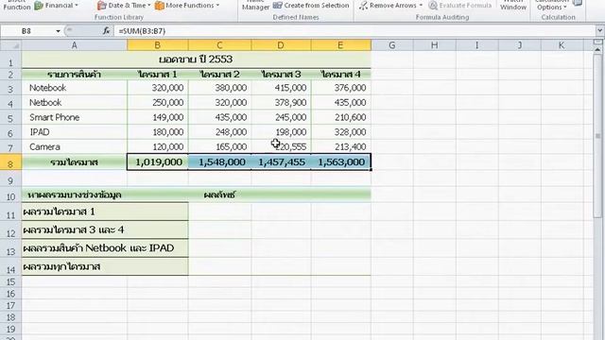Click the ผลรวมไตรมาส 3 และ 4 label cell
This screenshot has height=340, width=605.
pos(105,229)
